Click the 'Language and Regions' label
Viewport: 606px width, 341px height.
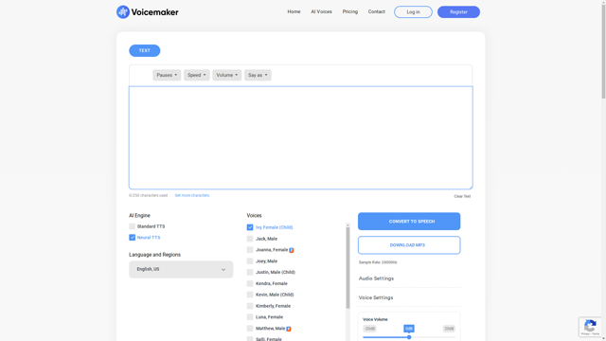tap(154, 255)
